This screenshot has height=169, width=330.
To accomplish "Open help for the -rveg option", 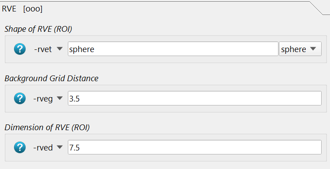I will (20, 98).
